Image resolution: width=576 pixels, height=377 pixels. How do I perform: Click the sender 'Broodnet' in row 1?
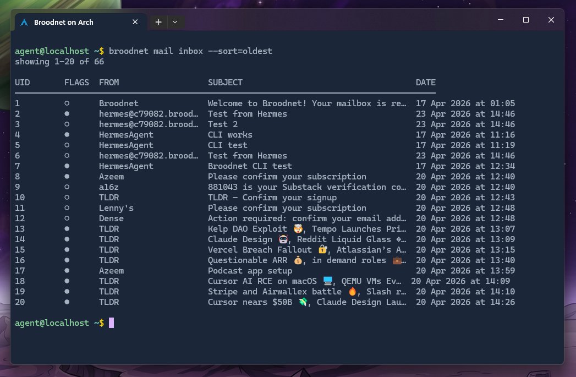119,103
